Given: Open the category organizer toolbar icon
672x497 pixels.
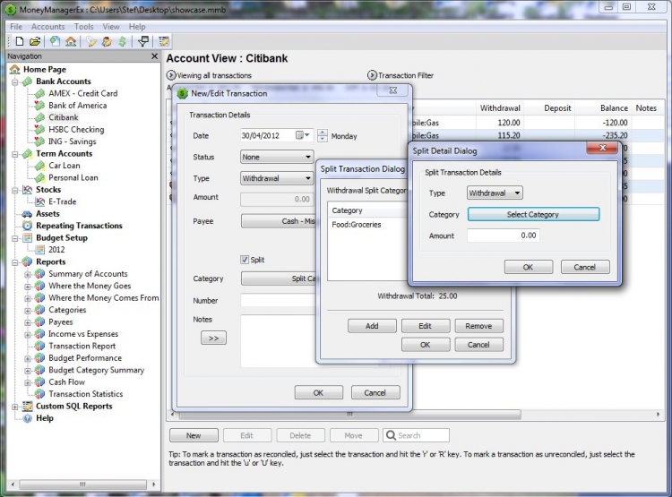Looking at the screenshot, I should (x=91, y=41).
